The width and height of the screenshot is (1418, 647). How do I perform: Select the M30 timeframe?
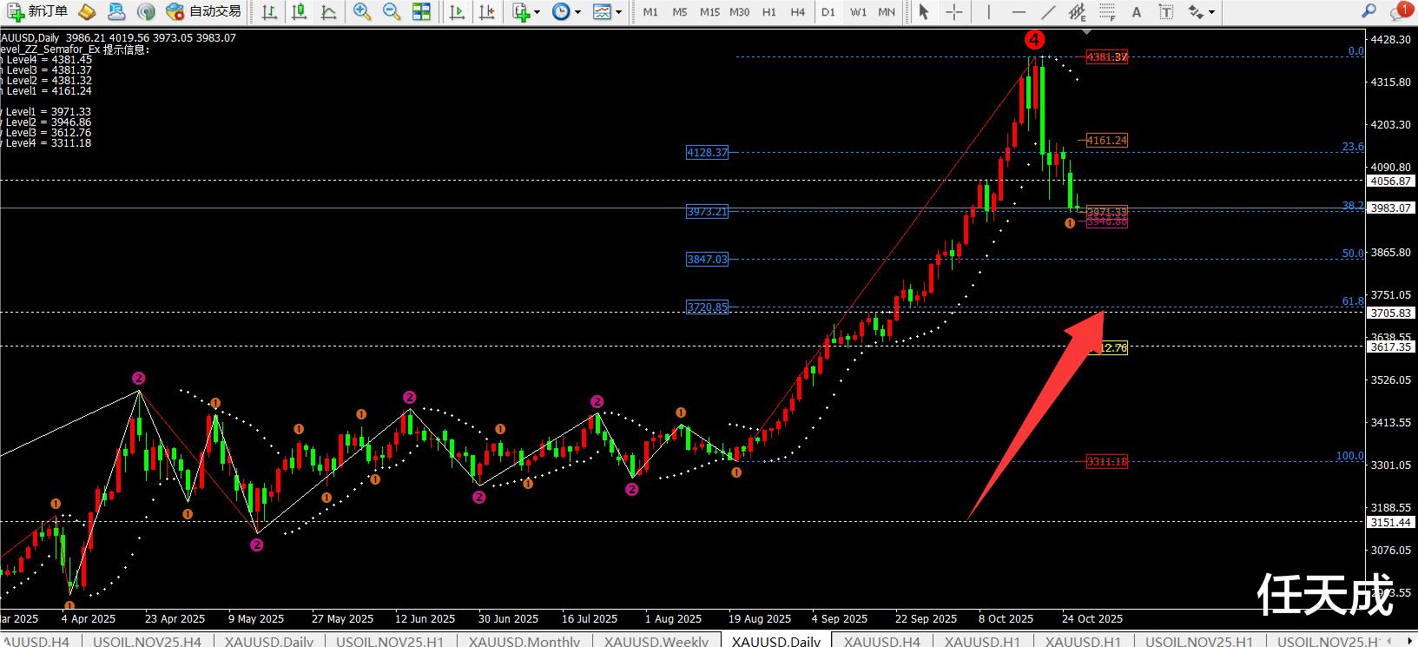click(x=740, y=12)
